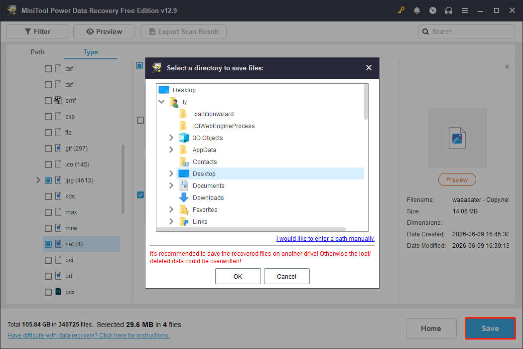Toggle the gif (297) checkbox
Viewport: 523px width, 349px height.
point(48,148)
